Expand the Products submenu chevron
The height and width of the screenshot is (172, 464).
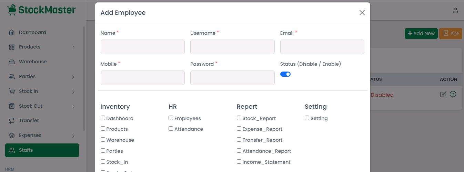click(x=73, y=47)
